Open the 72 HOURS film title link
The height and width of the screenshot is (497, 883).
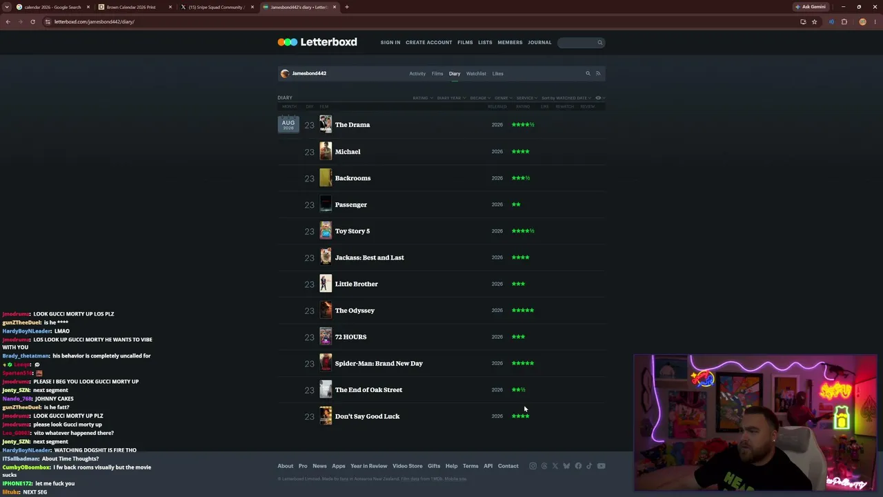click(x=350, y=337)
